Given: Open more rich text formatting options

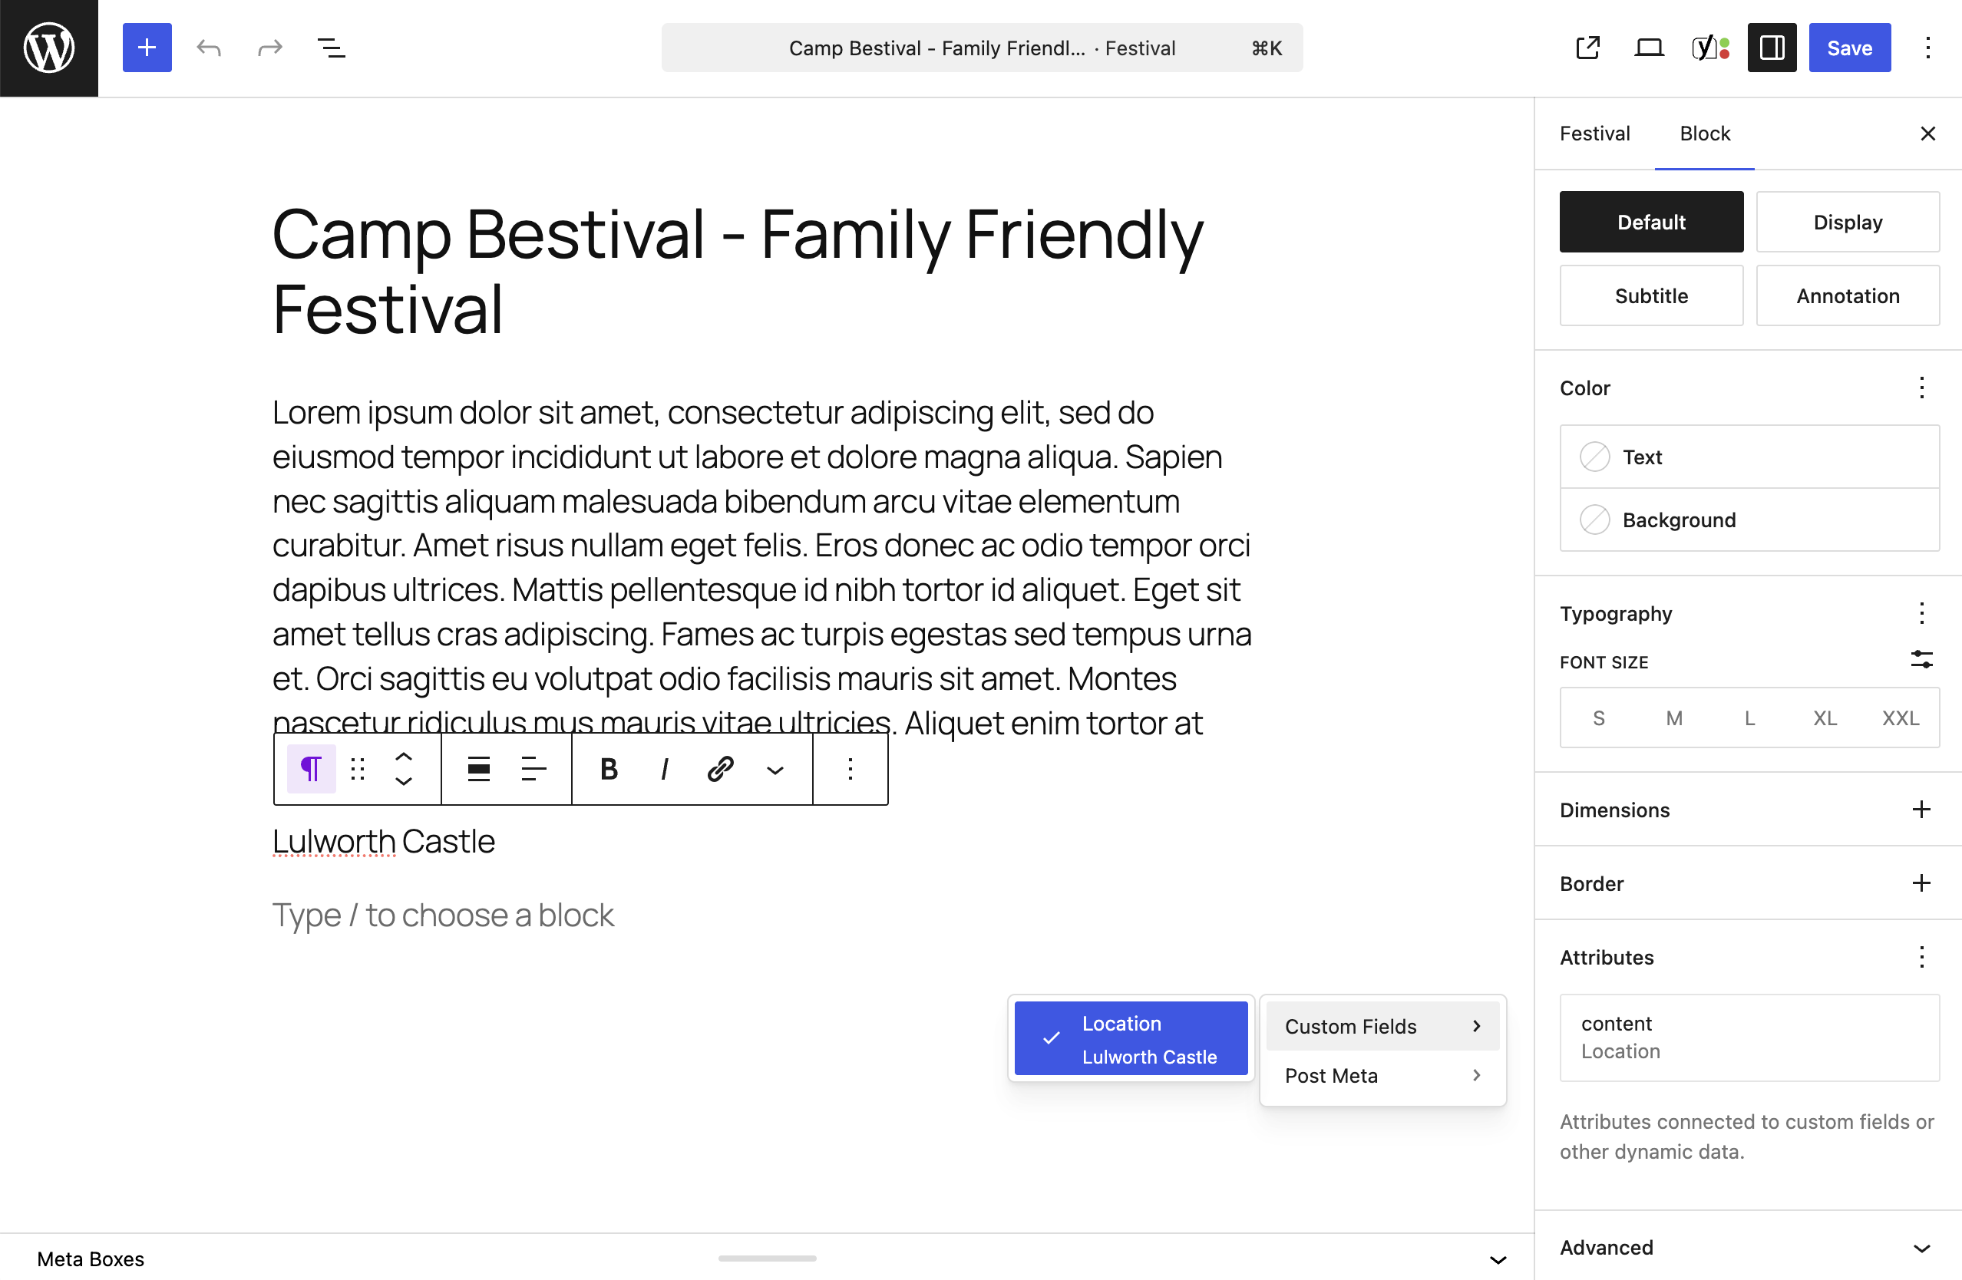Looking at the screenshot, I should pos(775,769).
